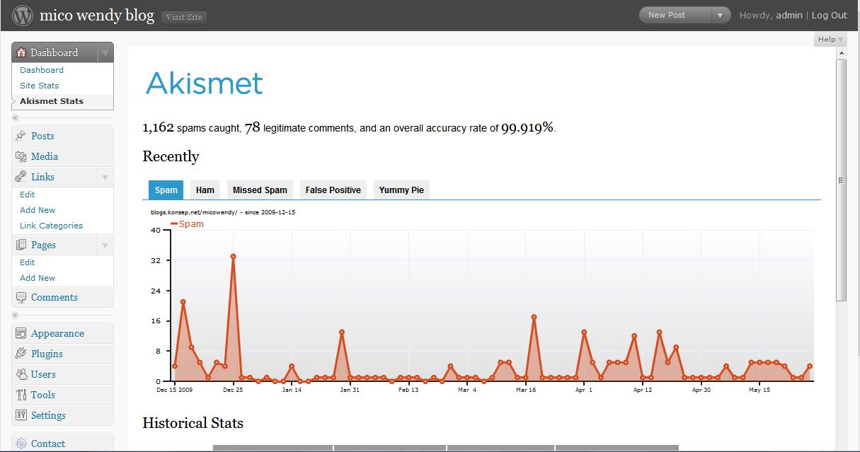Open Users via its people icon
The image size is (860, 452).
(21, 374)
